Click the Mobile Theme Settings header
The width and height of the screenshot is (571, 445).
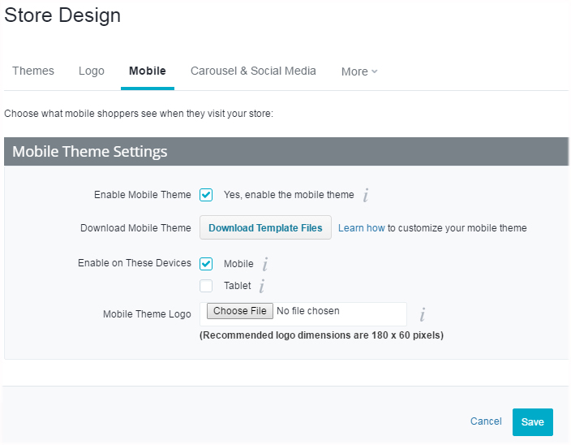pyautogui.click(x=286, y=152)
